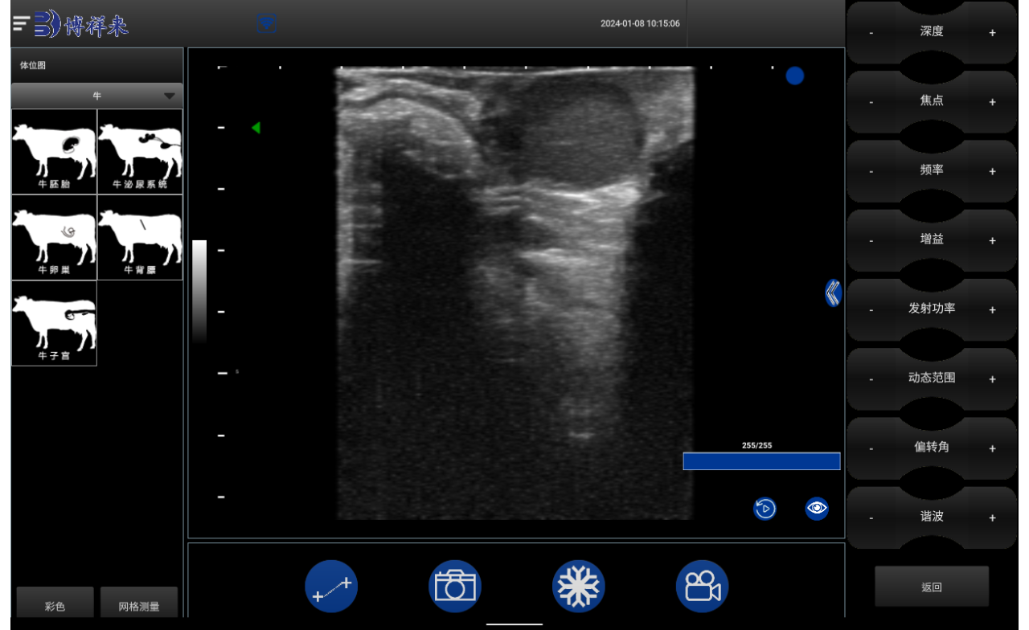Freeze the ultrasound image with snowflake icon
The height and width of the screenshot is (630, 1029).
pyautogui.click(x=579, y=587)
